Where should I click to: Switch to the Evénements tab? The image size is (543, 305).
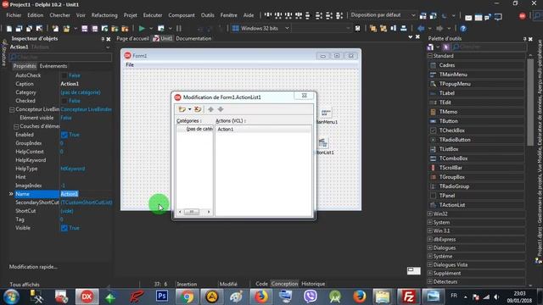click(53, 66)
